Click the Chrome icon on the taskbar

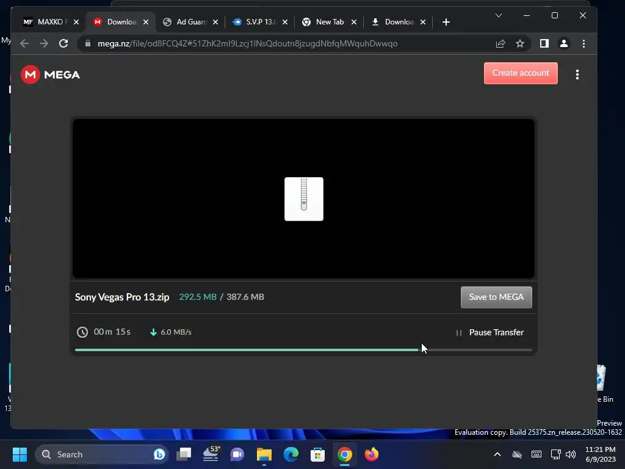pos(345,454)
